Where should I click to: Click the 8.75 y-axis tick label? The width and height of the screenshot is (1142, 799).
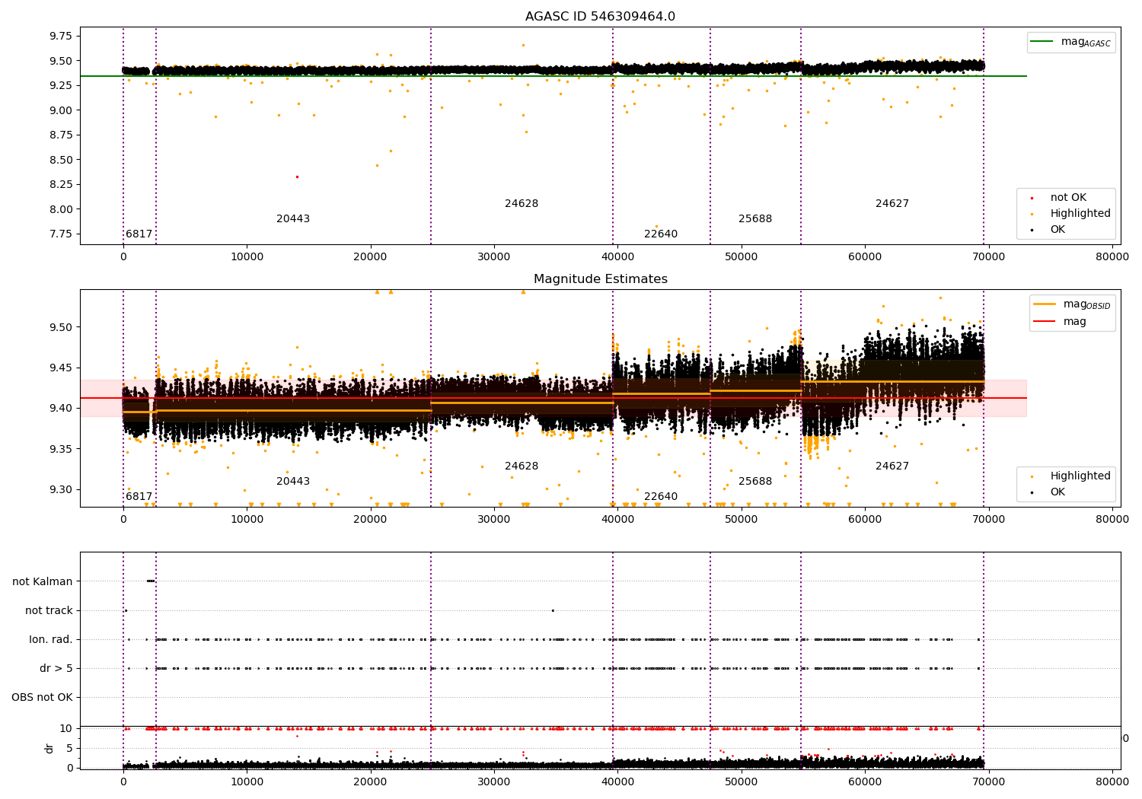click(x=60, y=135)
